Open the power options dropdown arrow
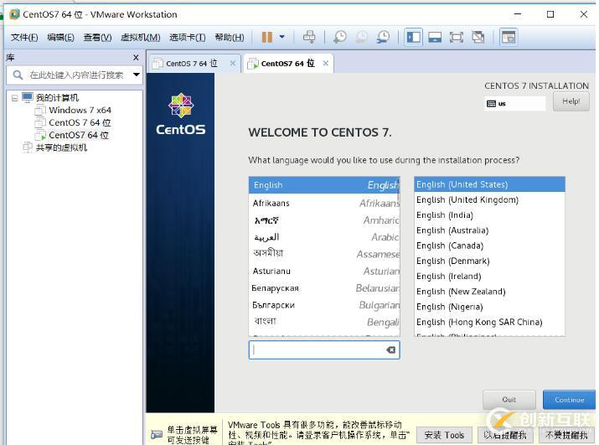This screenshot has width=599, height=445. (282, 37)
